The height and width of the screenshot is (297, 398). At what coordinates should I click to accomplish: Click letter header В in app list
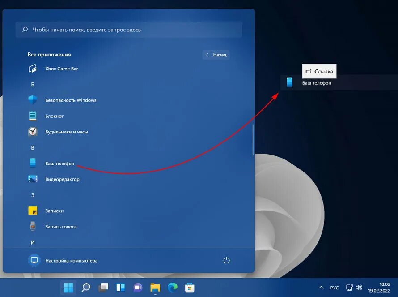[33, 148]
